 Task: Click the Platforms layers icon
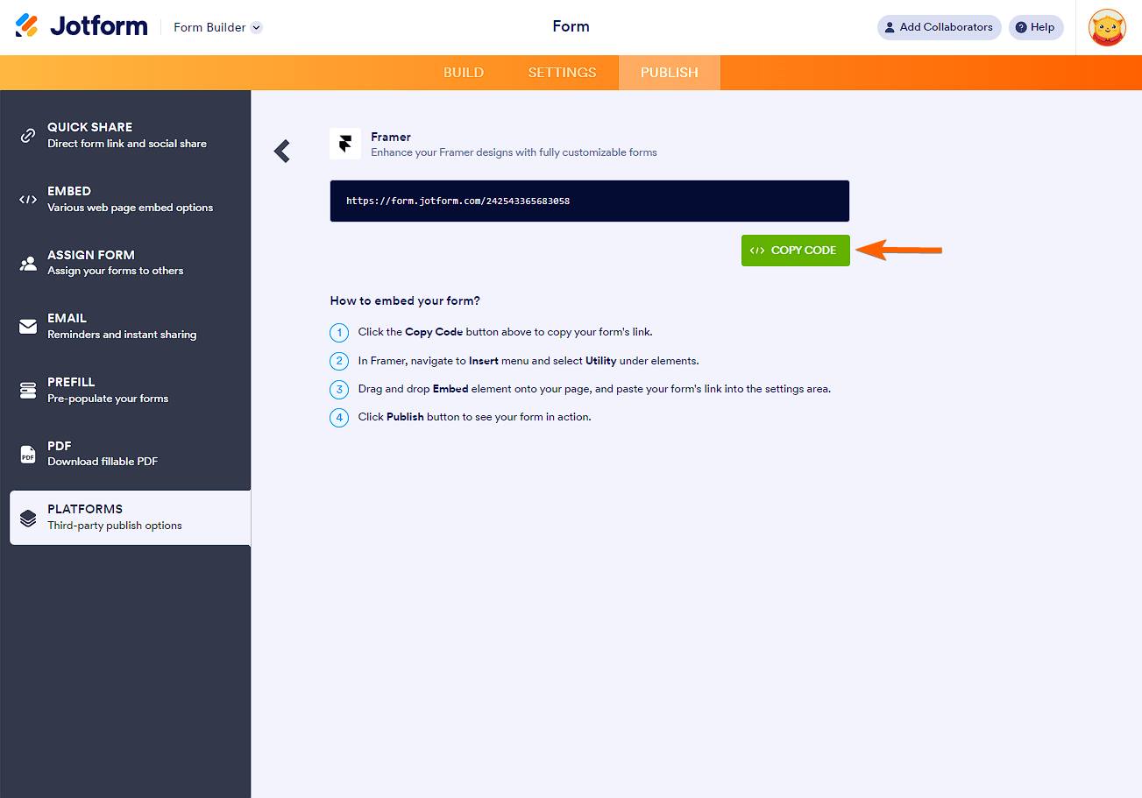tap(28, 519)
